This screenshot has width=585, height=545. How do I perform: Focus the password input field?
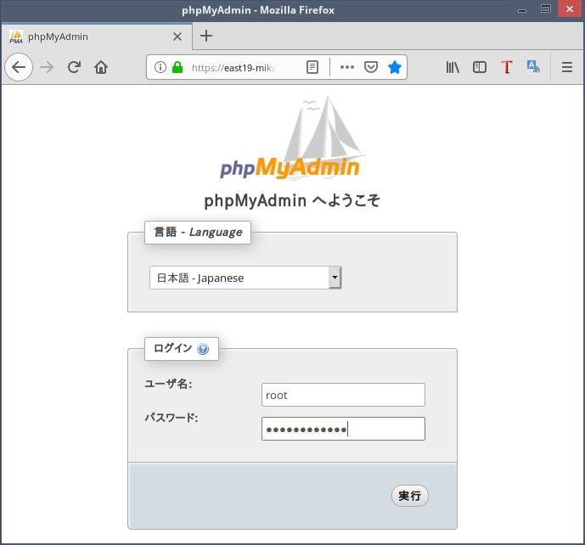343,429
